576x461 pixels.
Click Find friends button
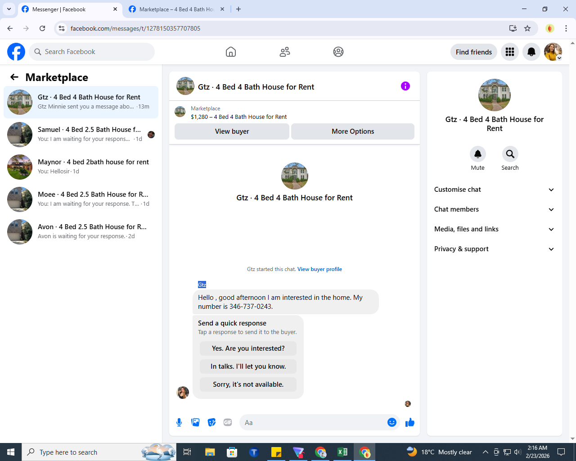tap(474, 52)
